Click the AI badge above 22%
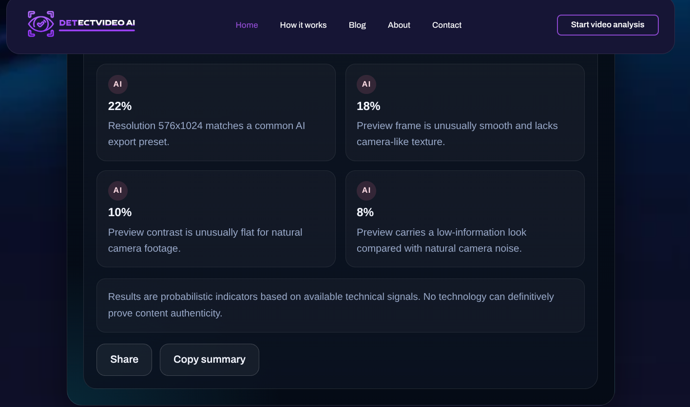Screen dimensions: 690x407 118,84
